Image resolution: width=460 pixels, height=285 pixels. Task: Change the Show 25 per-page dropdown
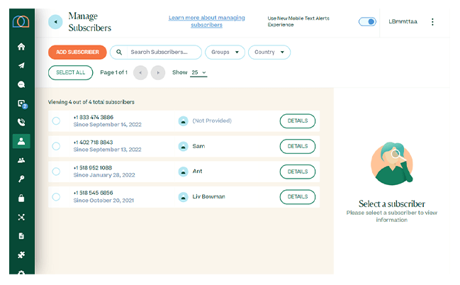coord(198,72)
